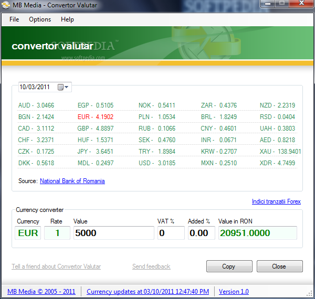The height and width of the screenshot is (299, 315).
Task: Select the TRY - 1.8984 rate
Action: 157,152
